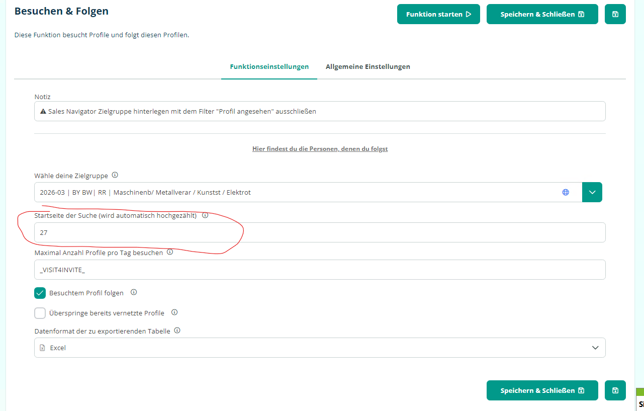The width and height of the screenshot is (644, 411).
Task: Click the Funktion starten button
Action: point(438,14)
